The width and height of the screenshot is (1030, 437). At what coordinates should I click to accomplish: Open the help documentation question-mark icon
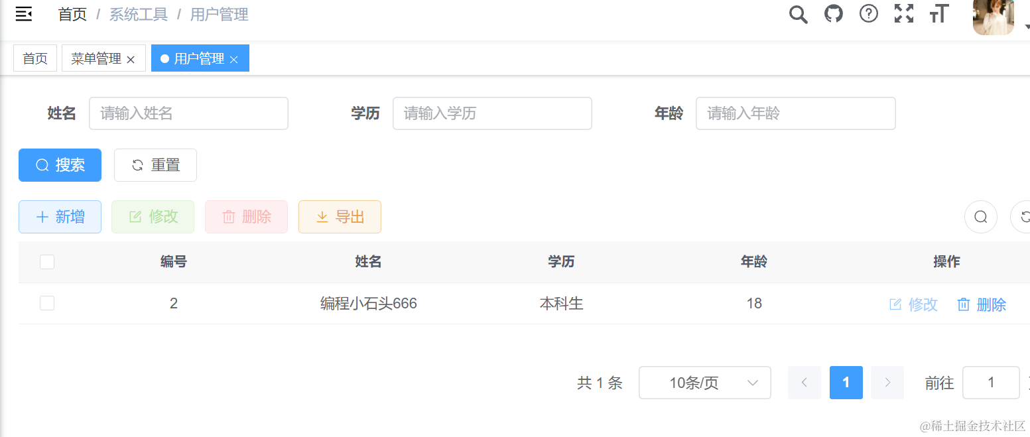click(869, 14)
